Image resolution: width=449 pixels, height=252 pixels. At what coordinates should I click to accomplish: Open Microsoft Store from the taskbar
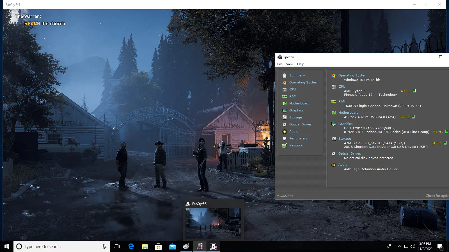pyautogui.click(x=159, y=246)
